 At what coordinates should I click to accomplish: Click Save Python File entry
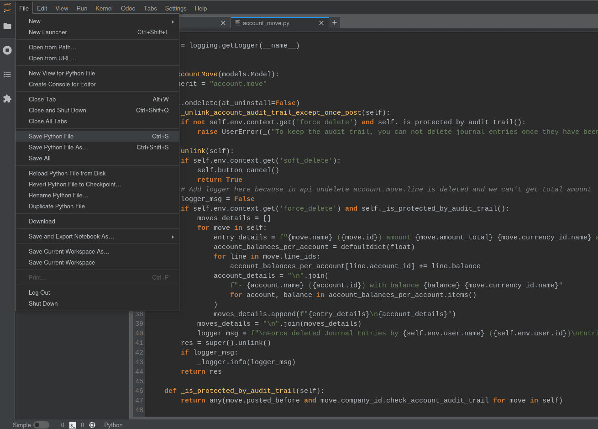(x=97, y=137)
